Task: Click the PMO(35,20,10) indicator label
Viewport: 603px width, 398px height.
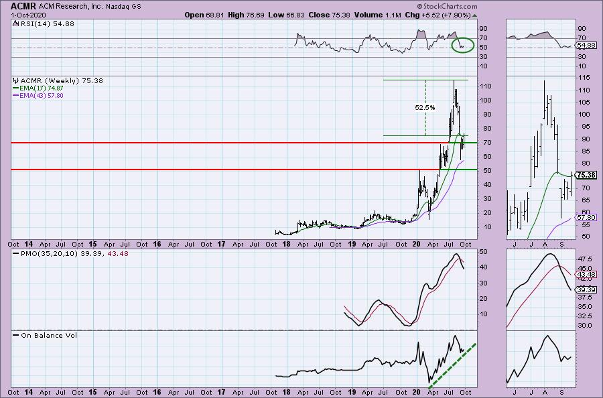Action: click(x=49, y=254)
